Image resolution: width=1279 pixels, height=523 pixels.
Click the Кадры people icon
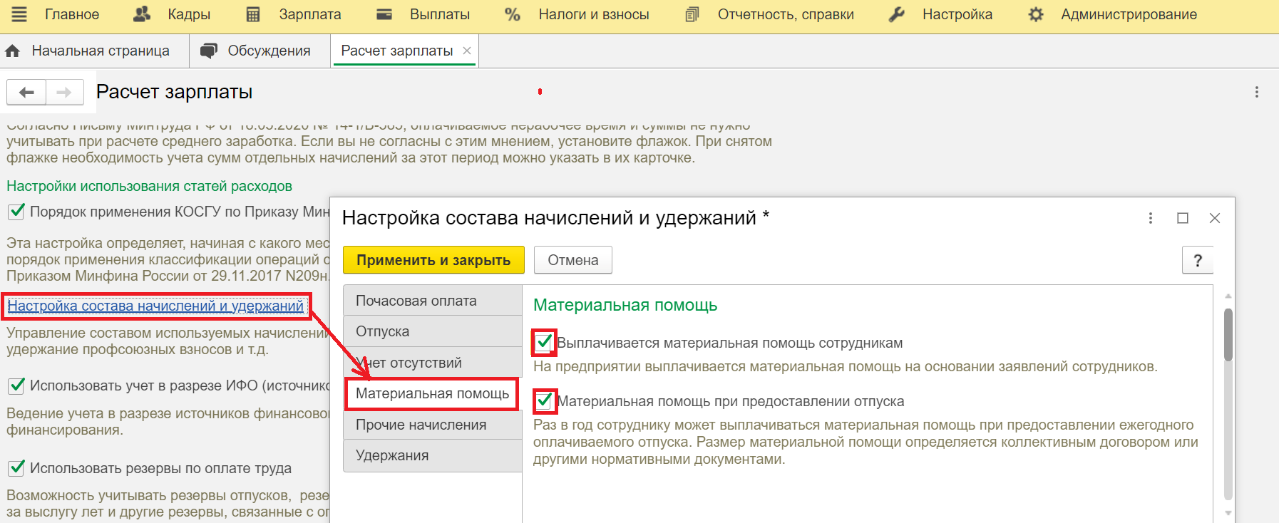pos(143,14)
